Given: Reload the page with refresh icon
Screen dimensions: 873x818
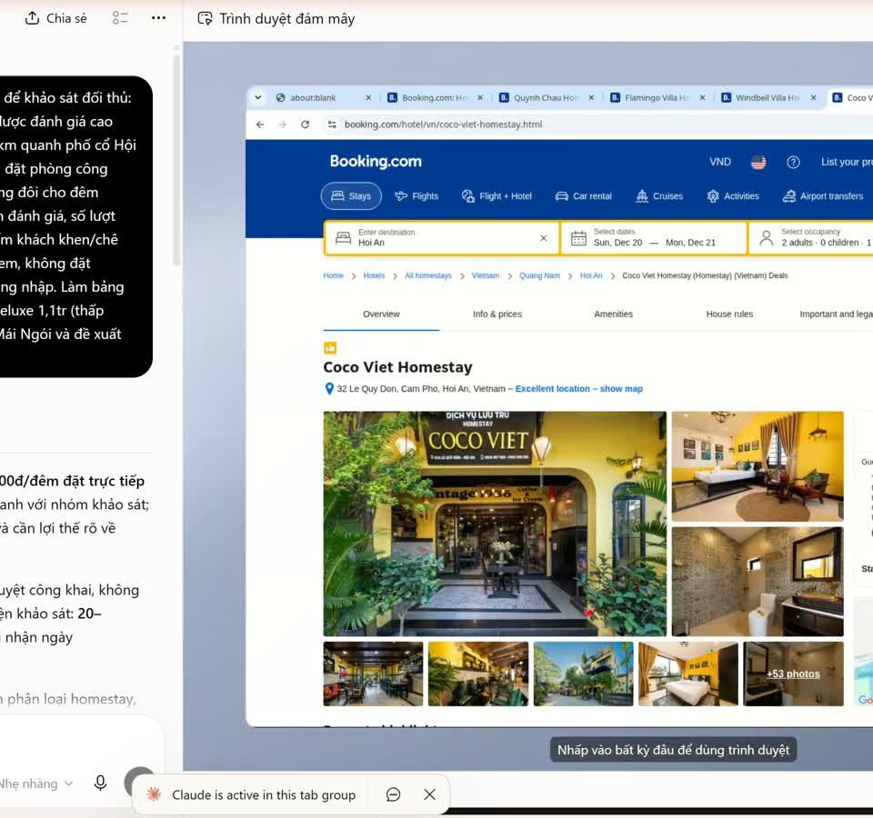Looking at the screenshot, I should click(x=306, y=125).
